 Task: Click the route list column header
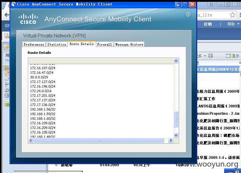coord(101,61)
